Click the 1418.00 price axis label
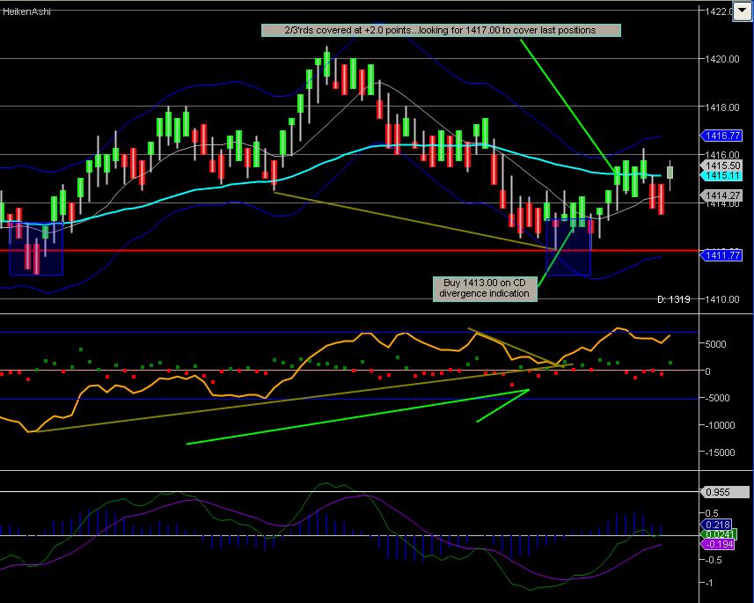Image resolution: width=754 pixels, height=603 pixels. pyautogui.click(x=721, y=107)
